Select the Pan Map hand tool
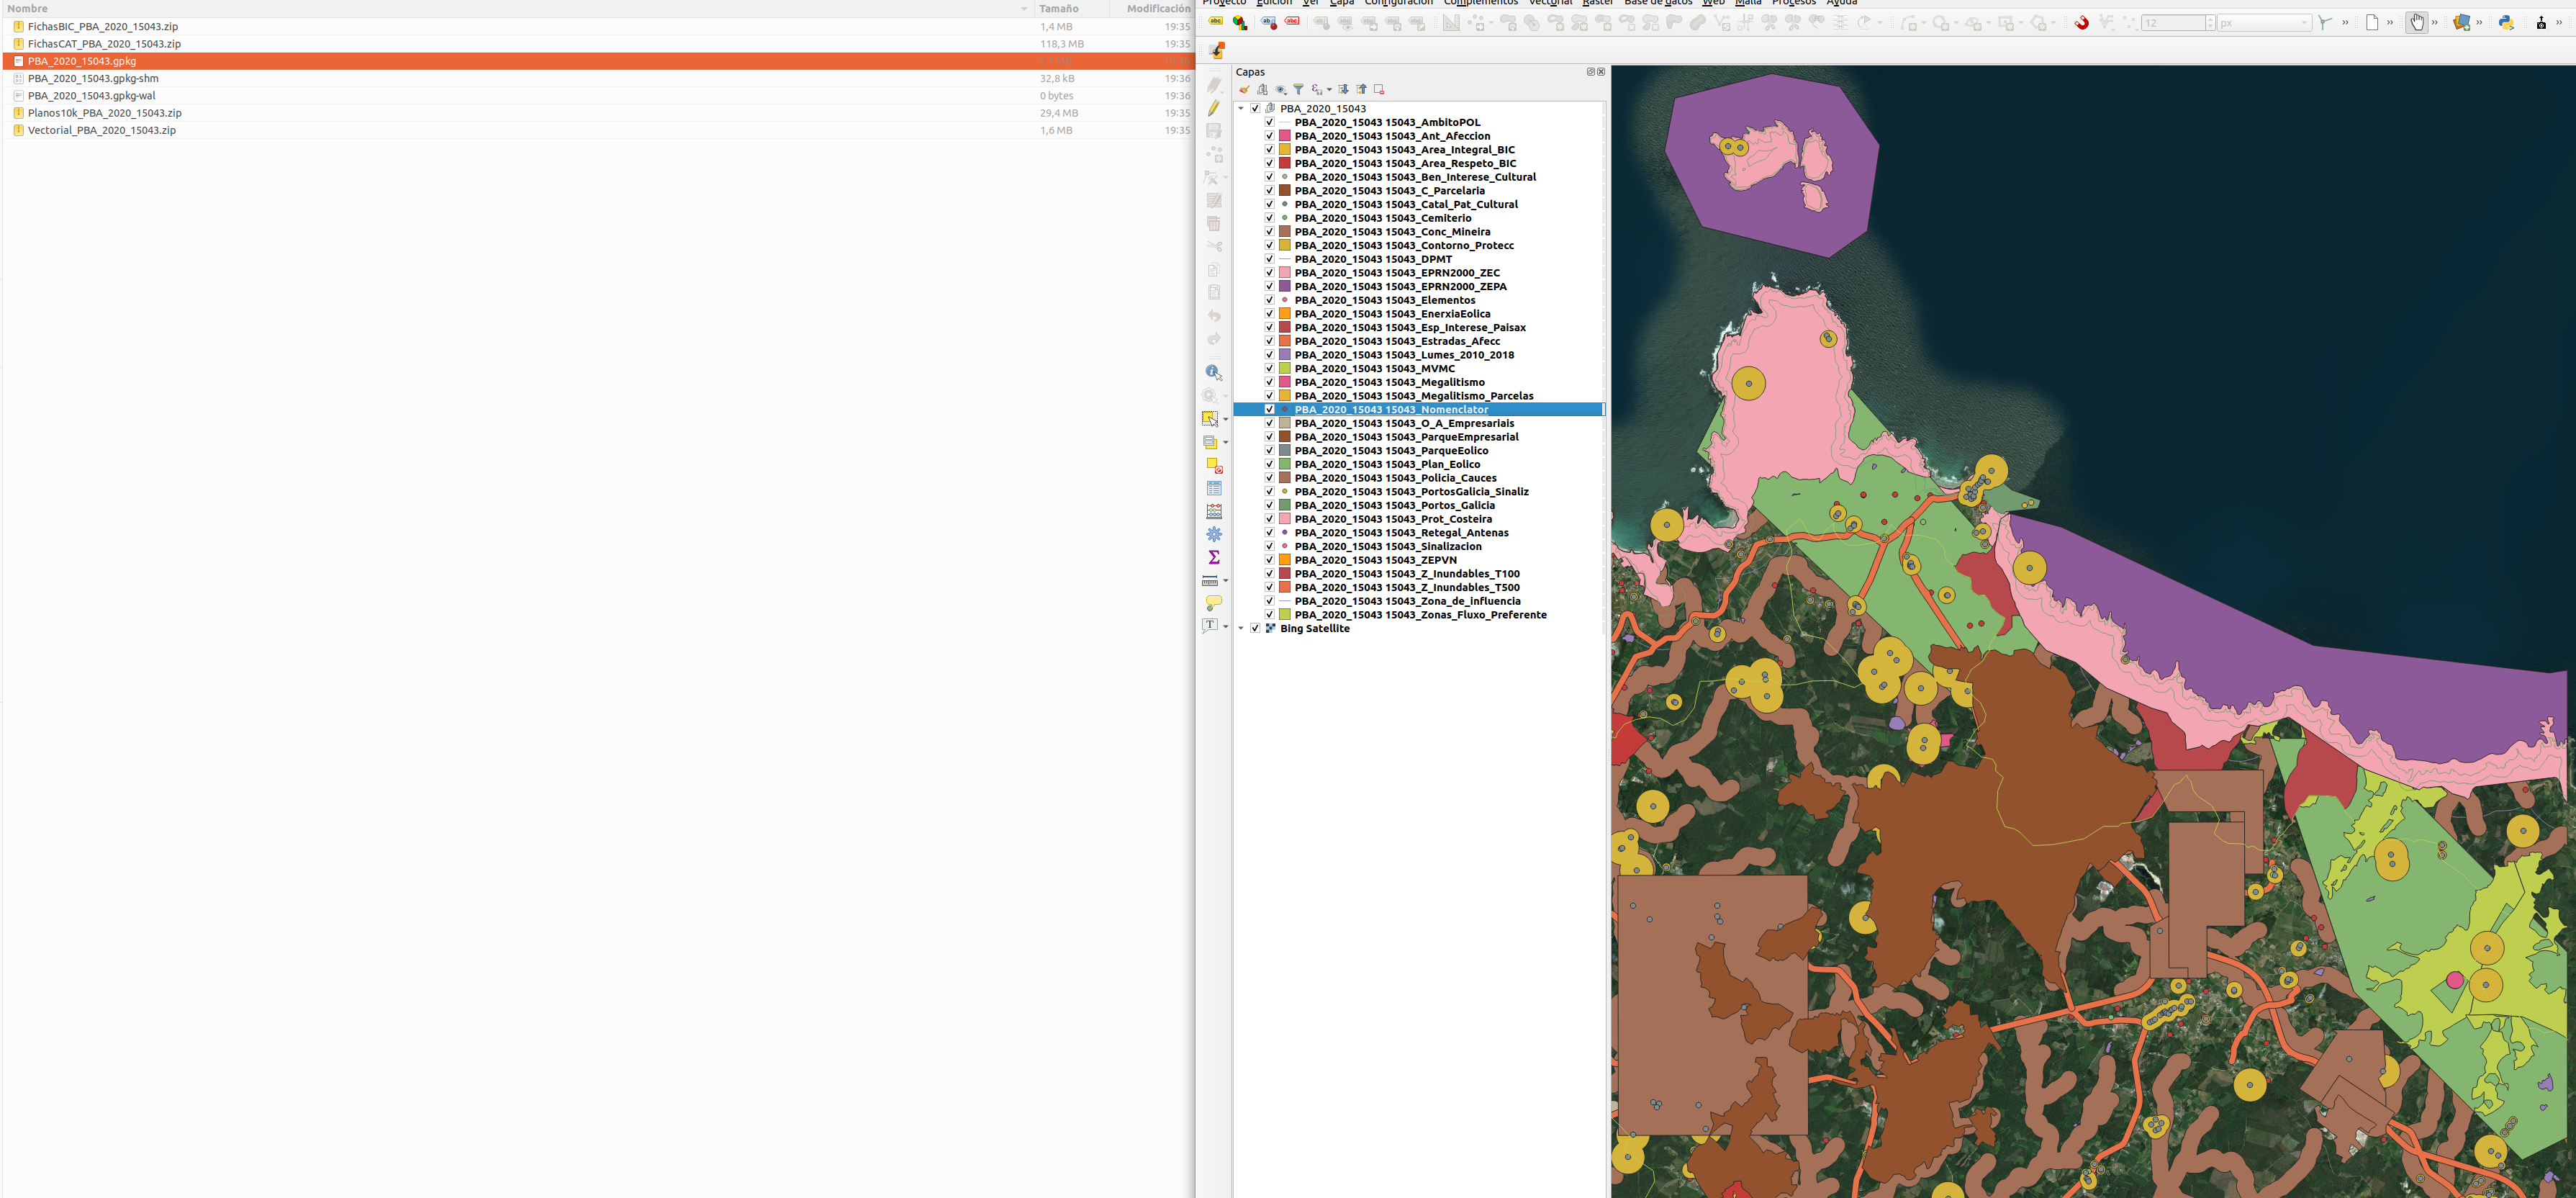This screenshot has width=2576, height=1198. click(2416, 22)
